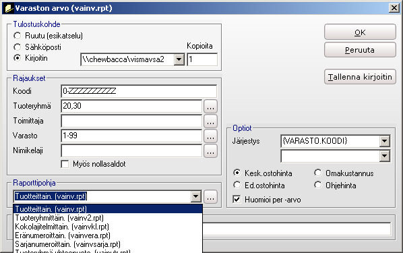This screenshot has height=253, width=403.
Task: Enable Myös nollasaldot checkbox
Action: click(x=65, y=164)
